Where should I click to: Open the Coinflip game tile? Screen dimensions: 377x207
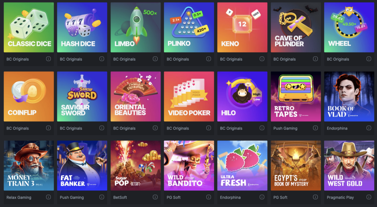[x=29, y=97]
